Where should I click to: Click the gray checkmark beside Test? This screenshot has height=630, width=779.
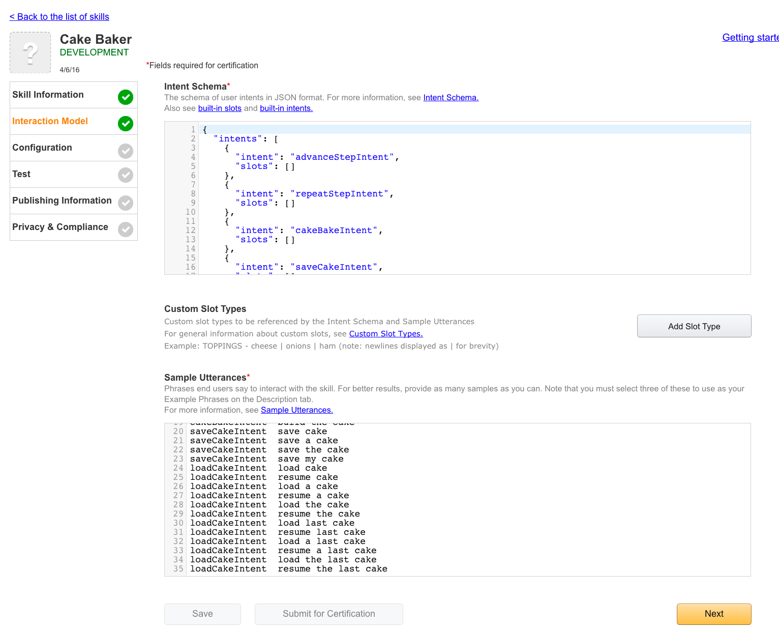(x=126, y=175)
